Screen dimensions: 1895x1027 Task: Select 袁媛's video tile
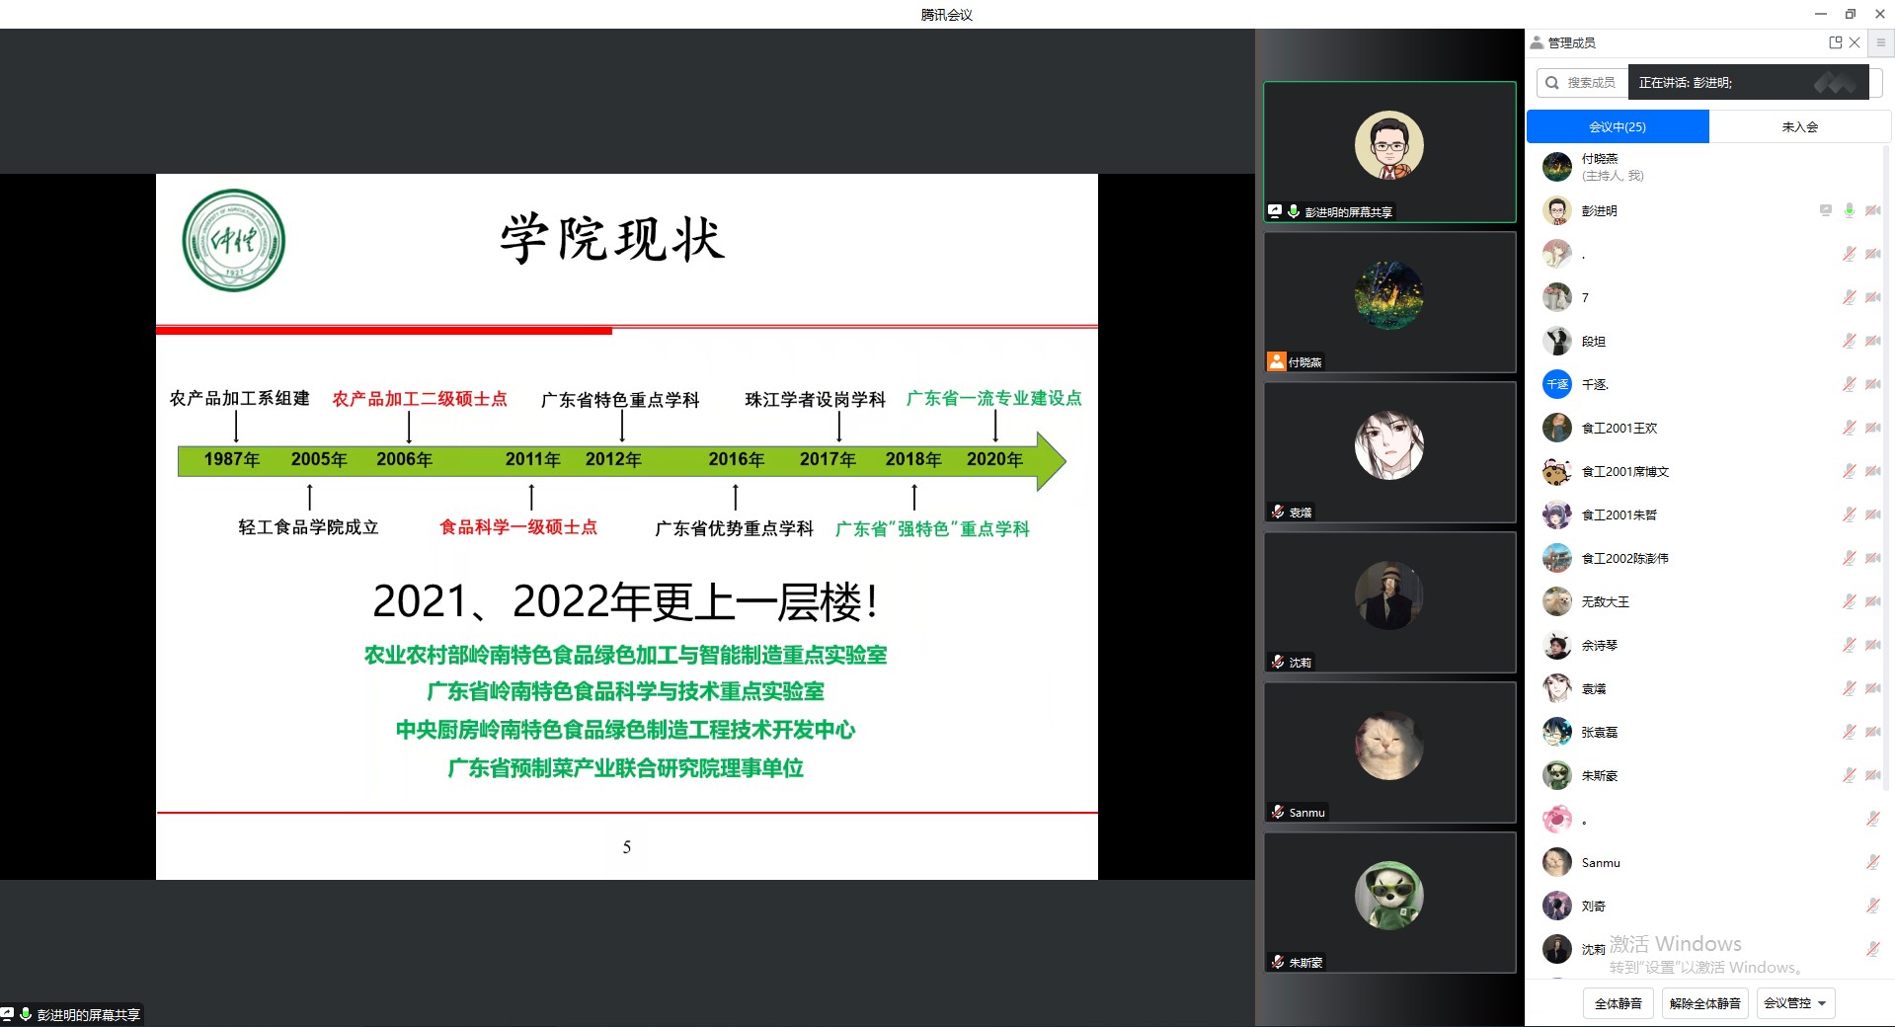[1389, 452]
